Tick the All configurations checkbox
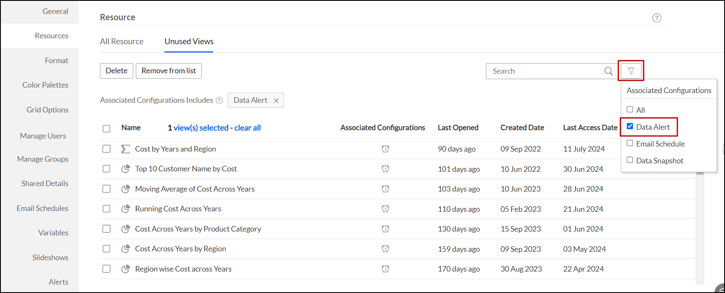Screen dimensions: 725x293 coord(630,109)
